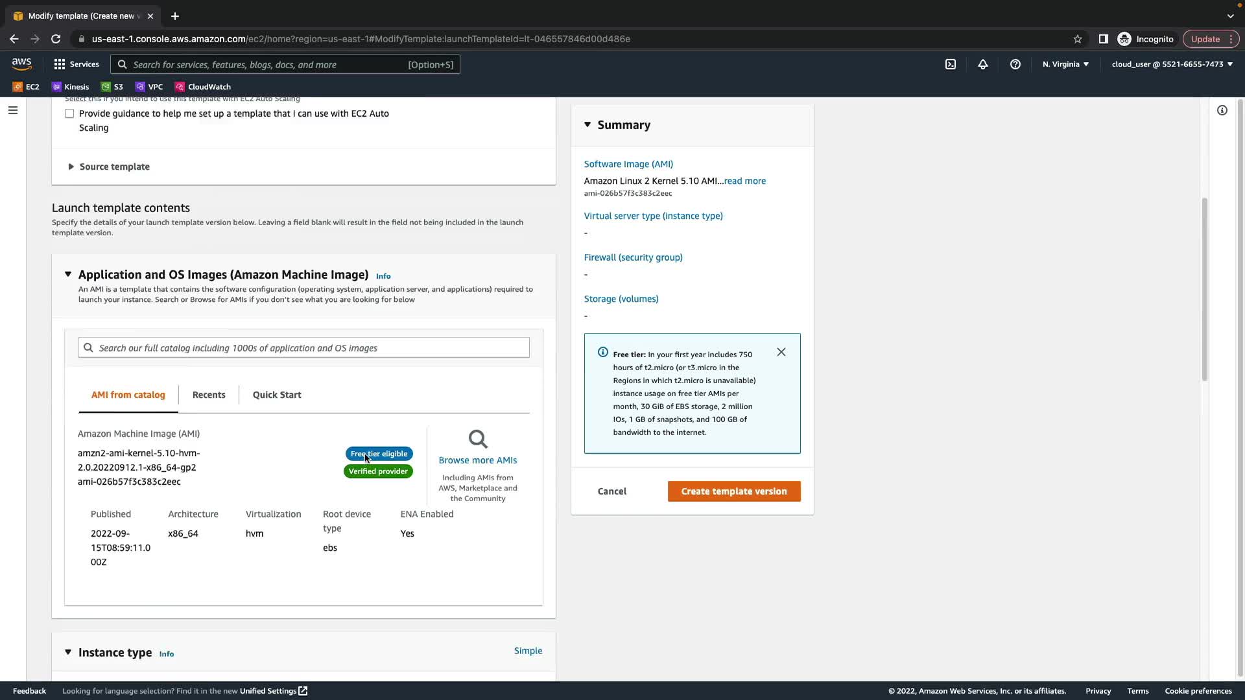Click Create template version button
The image size is (1245, 700).
734,491
